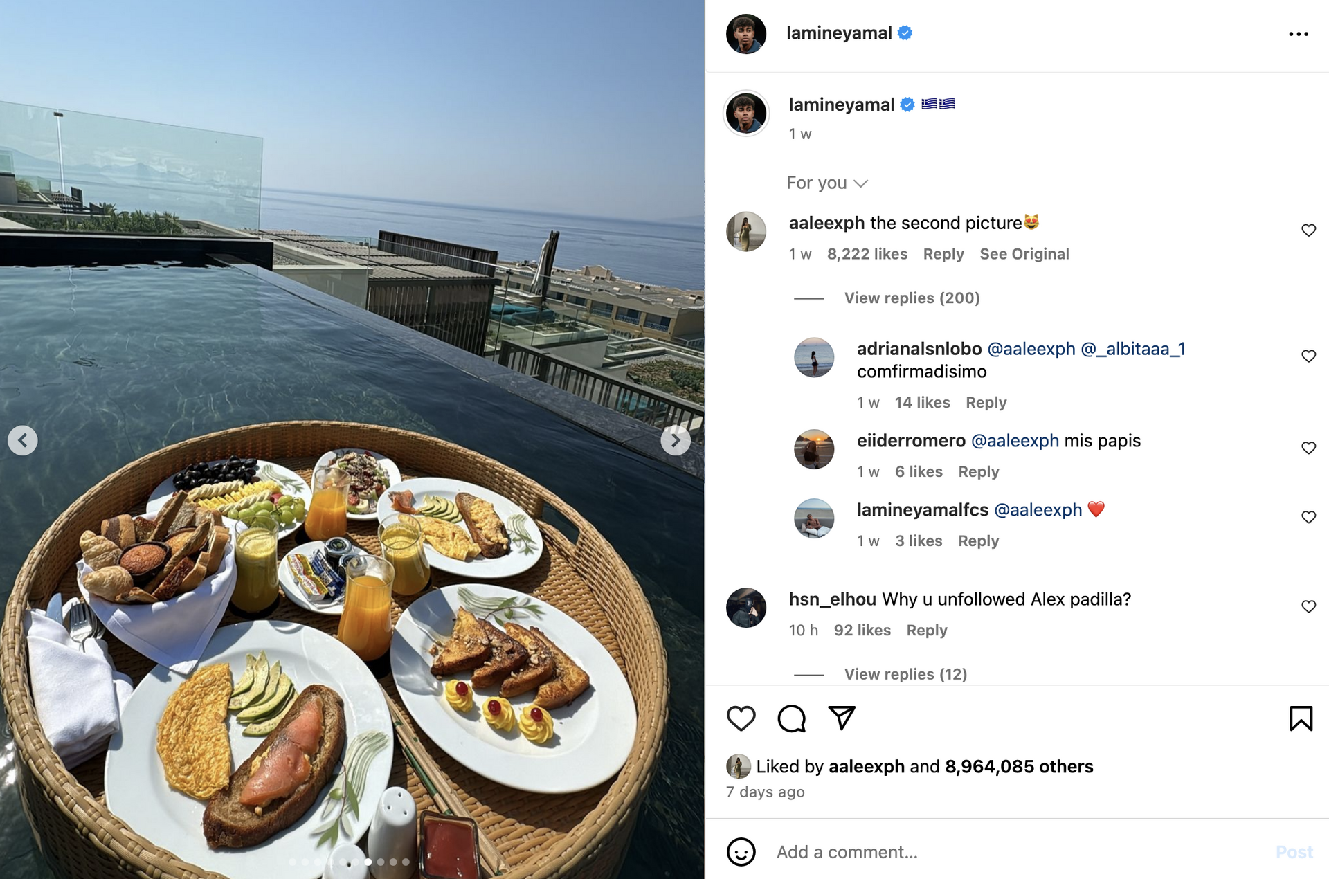The image size is (1329, 879).
Task: Click 'See Original' on aaleexph's comment
Action: pyautogui.click(x=1024, y=254)
